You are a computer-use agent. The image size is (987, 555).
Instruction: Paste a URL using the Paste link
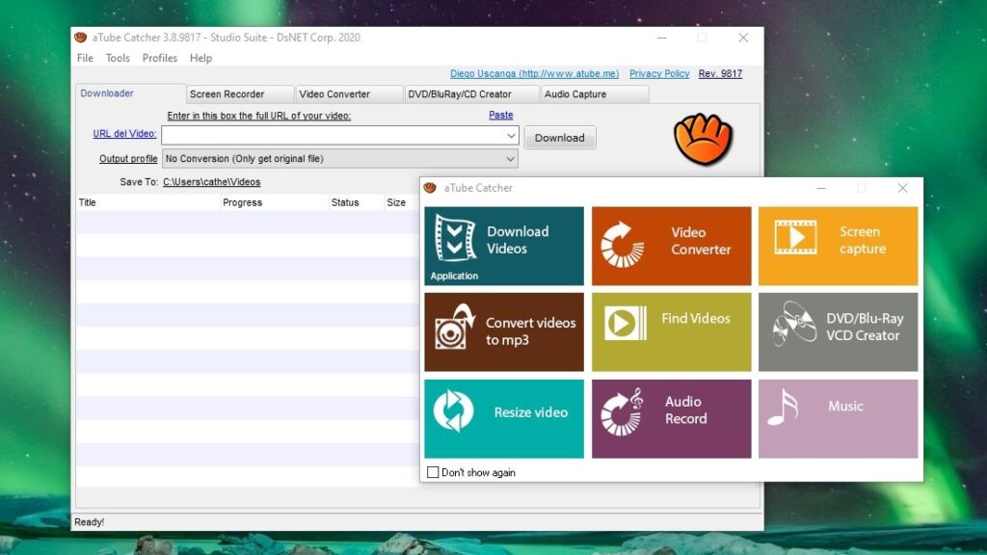500,114
